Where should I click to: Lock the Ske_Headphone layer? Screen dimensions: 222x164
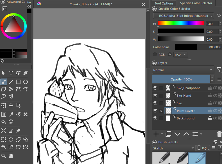tap(210, 88)
